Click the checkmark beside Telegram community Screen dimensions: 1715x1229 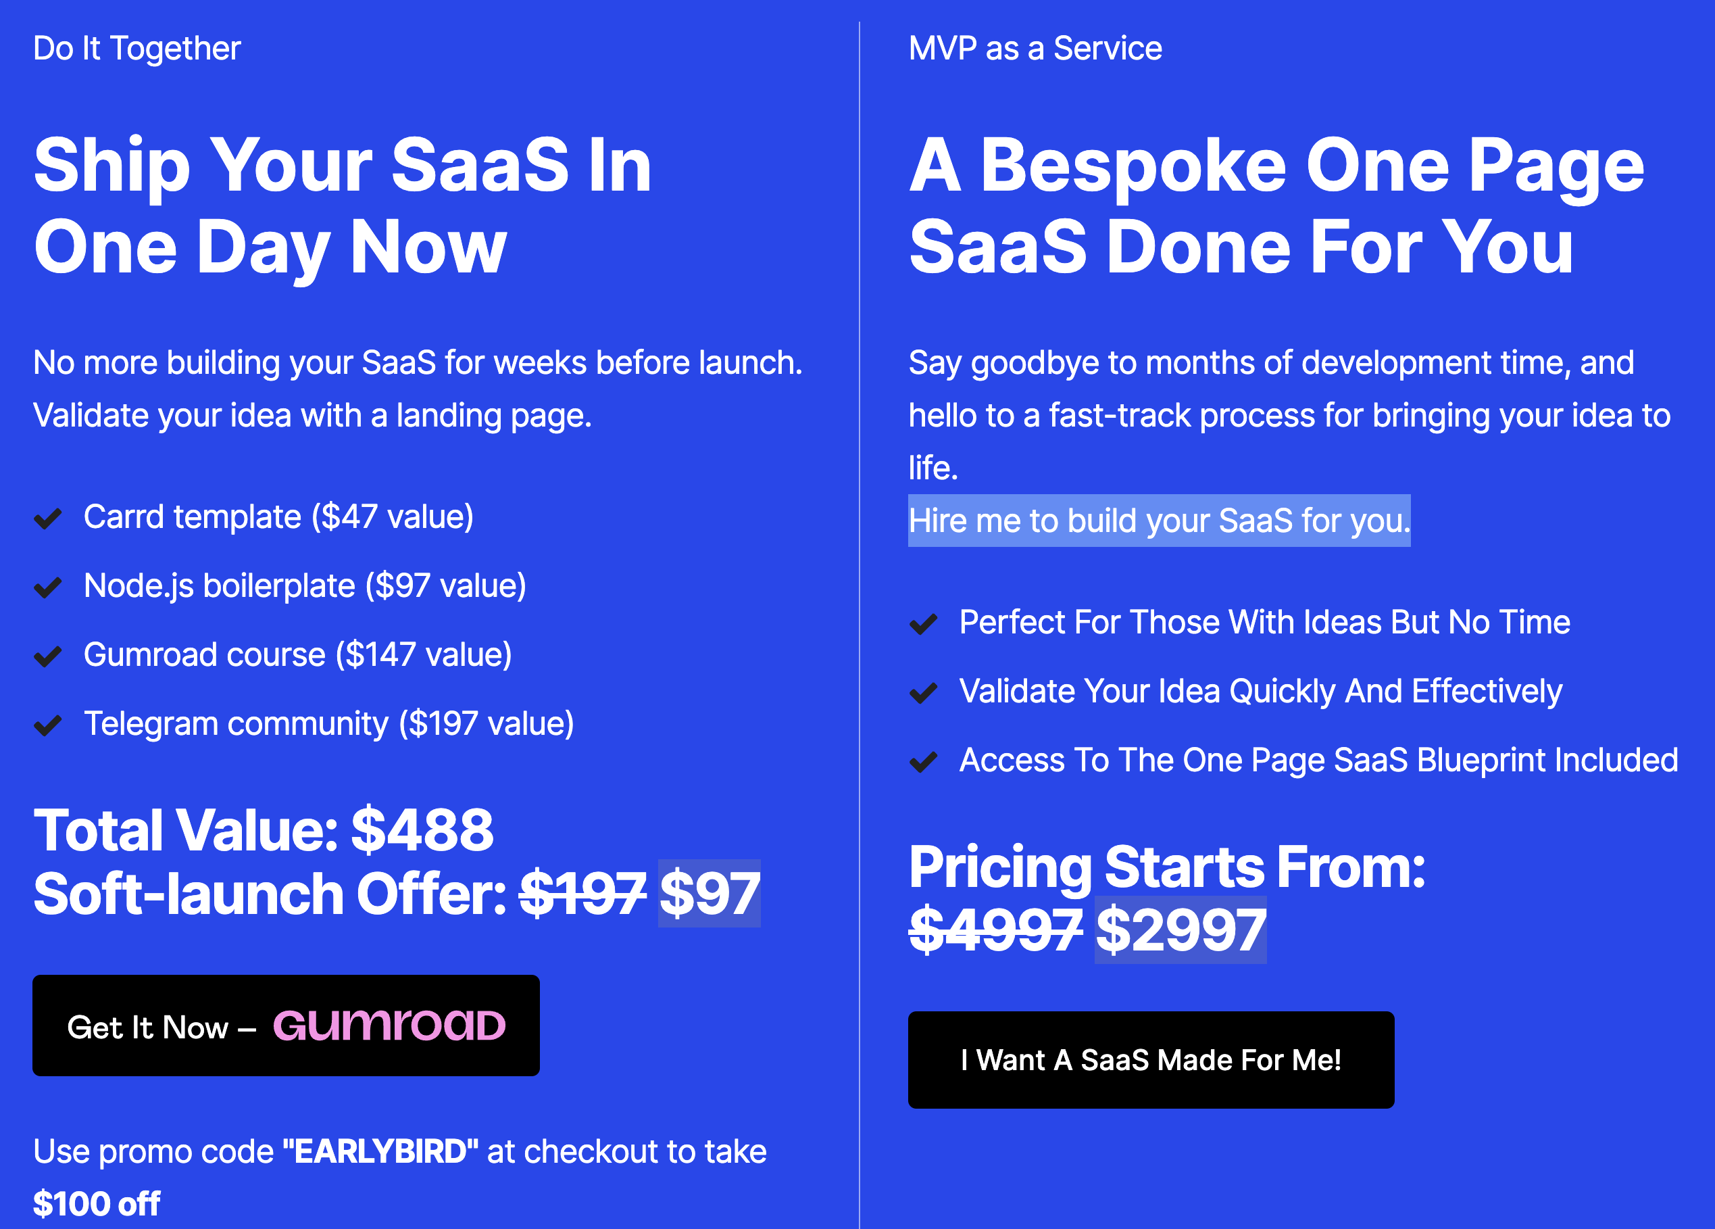click(47, 725)
